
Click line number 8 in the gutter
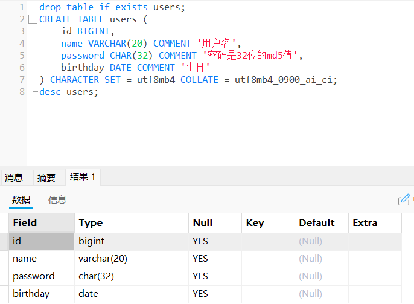22,92
